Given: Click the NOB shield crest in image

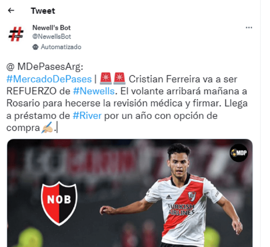Looking at the screenshot, I should tap(59, 204).
